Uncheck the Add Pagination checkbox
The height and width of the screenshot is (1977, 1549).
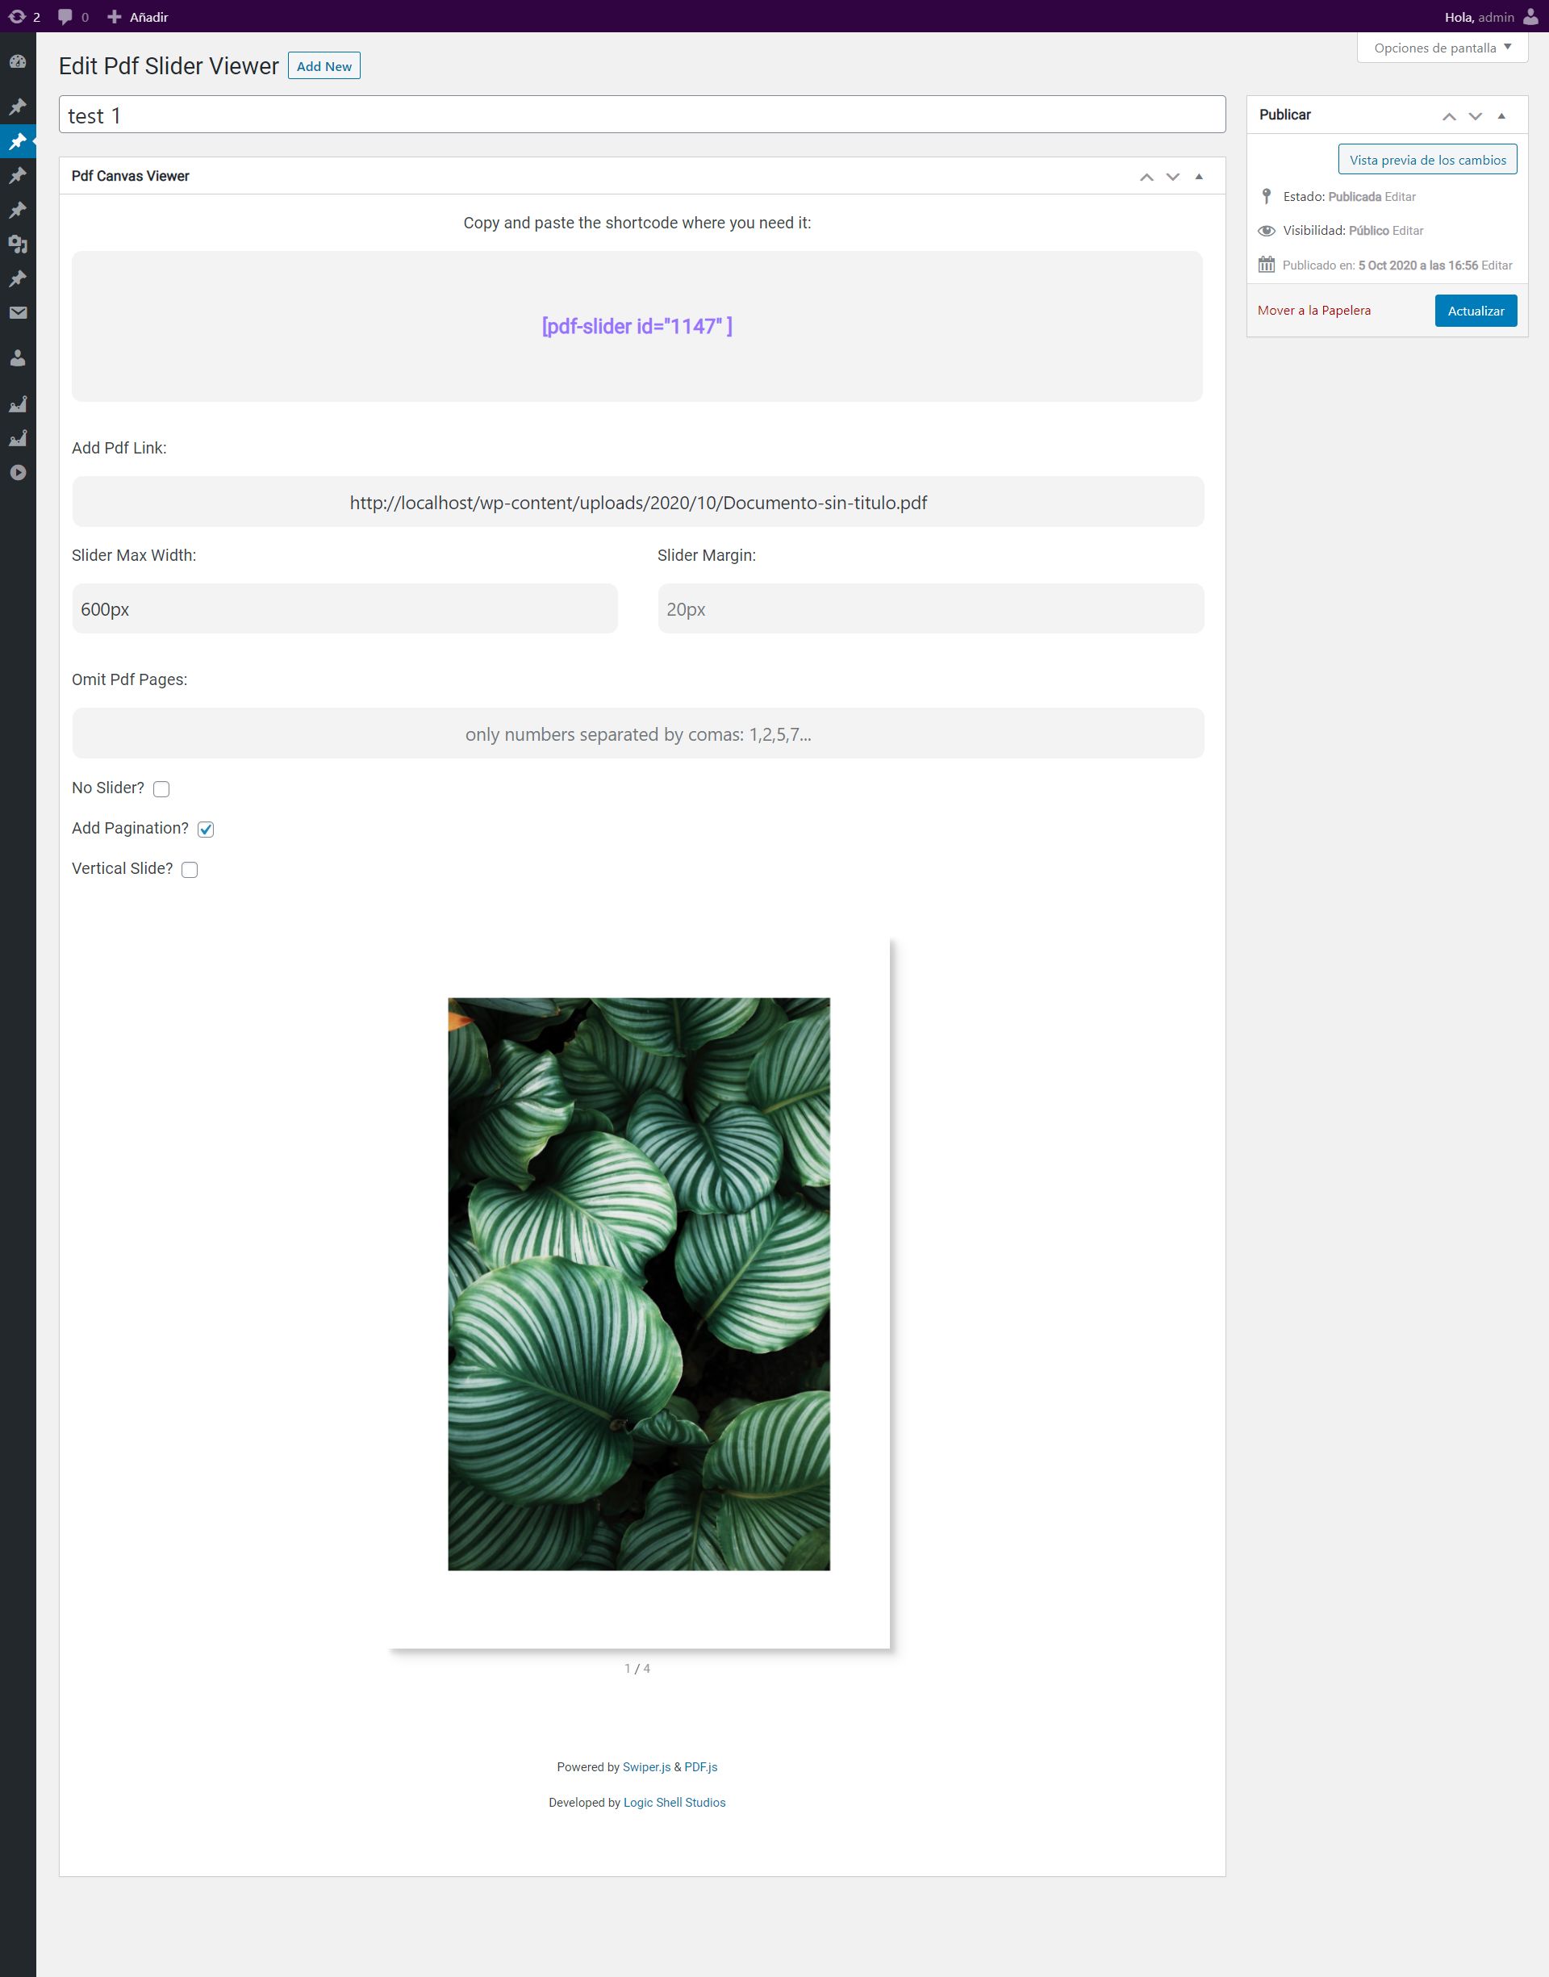206,829
